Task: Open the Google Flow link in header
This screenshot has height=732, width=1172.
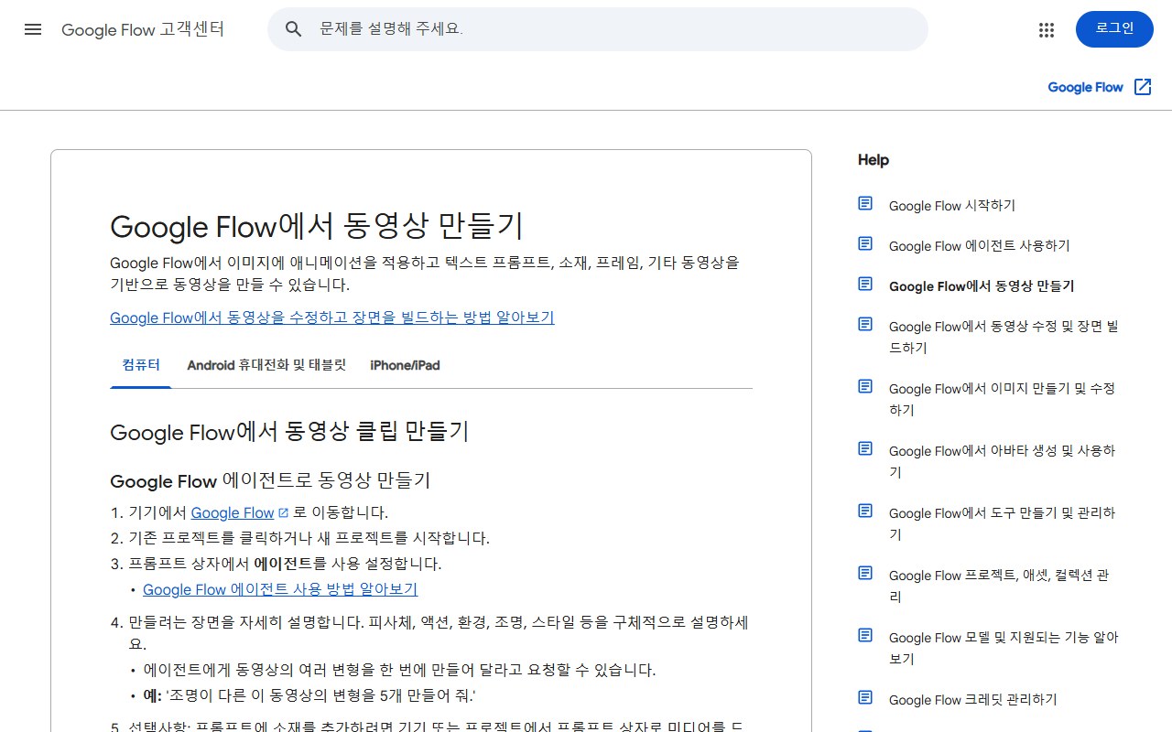Action: point(1085,87)
